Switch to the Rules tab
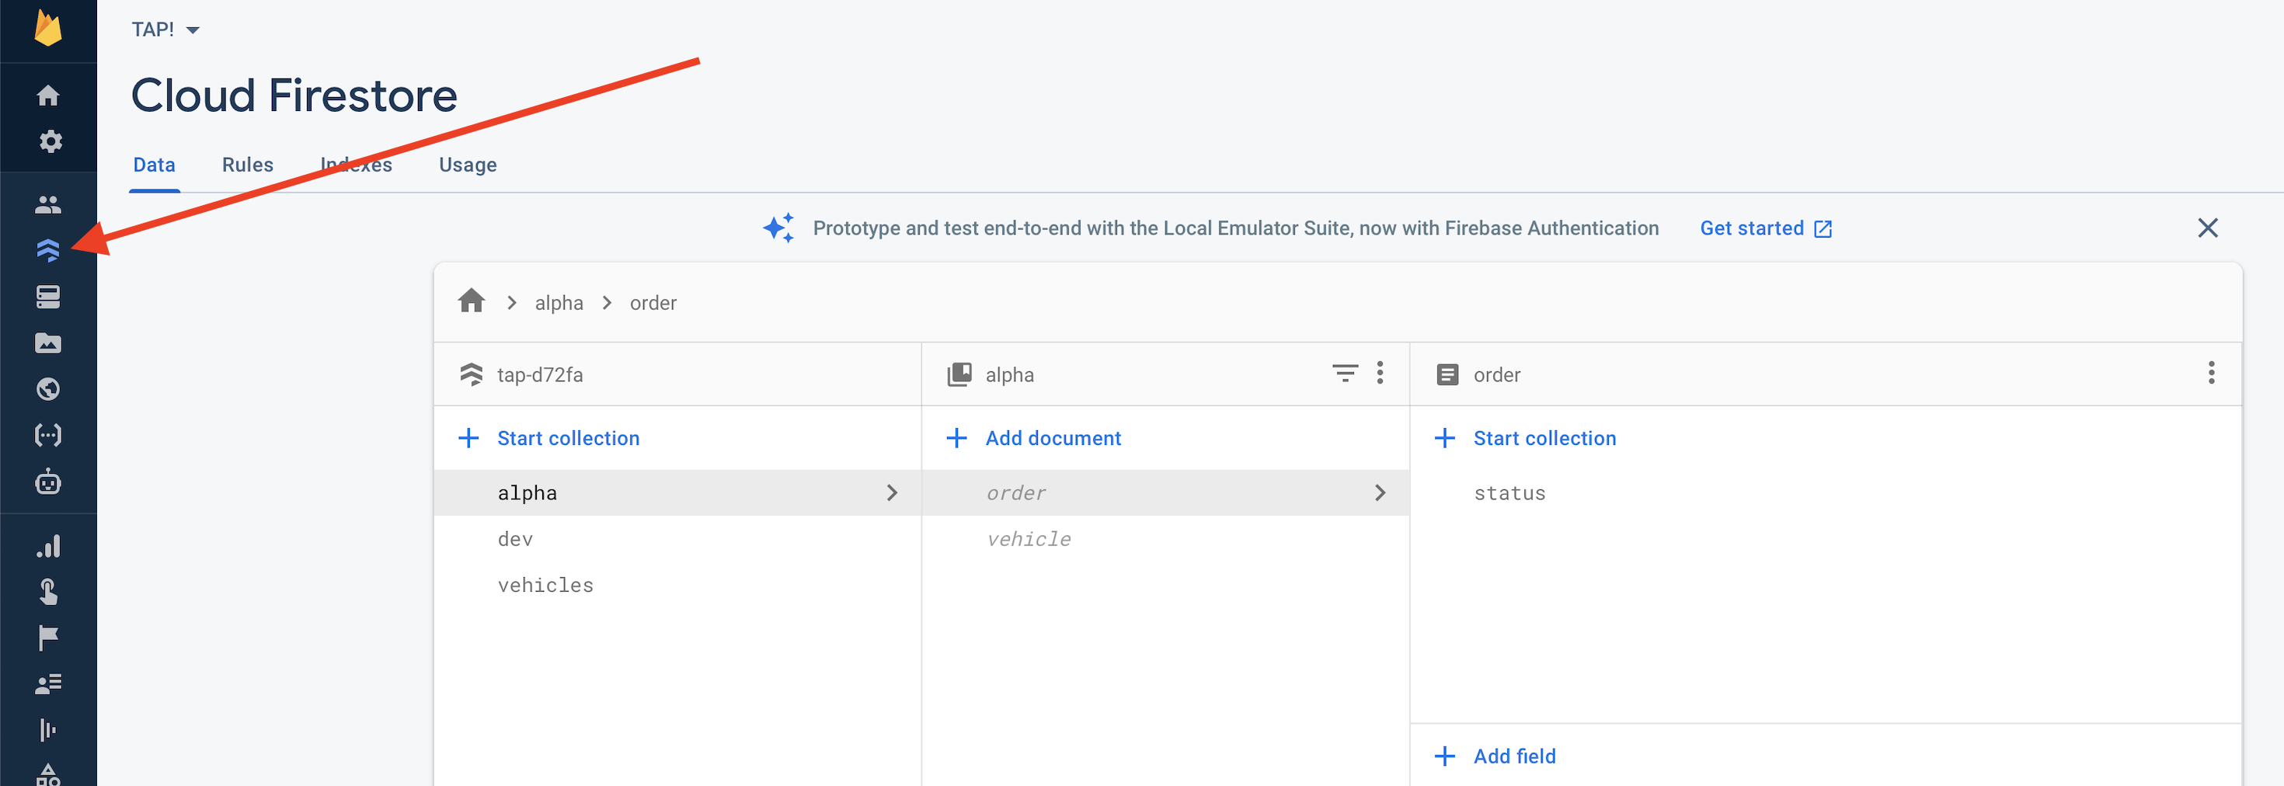2284x786 pixels. coord(247,165)
